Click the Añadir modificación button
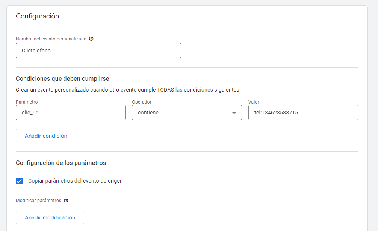 pyautogui.click(x=50, y=217)
